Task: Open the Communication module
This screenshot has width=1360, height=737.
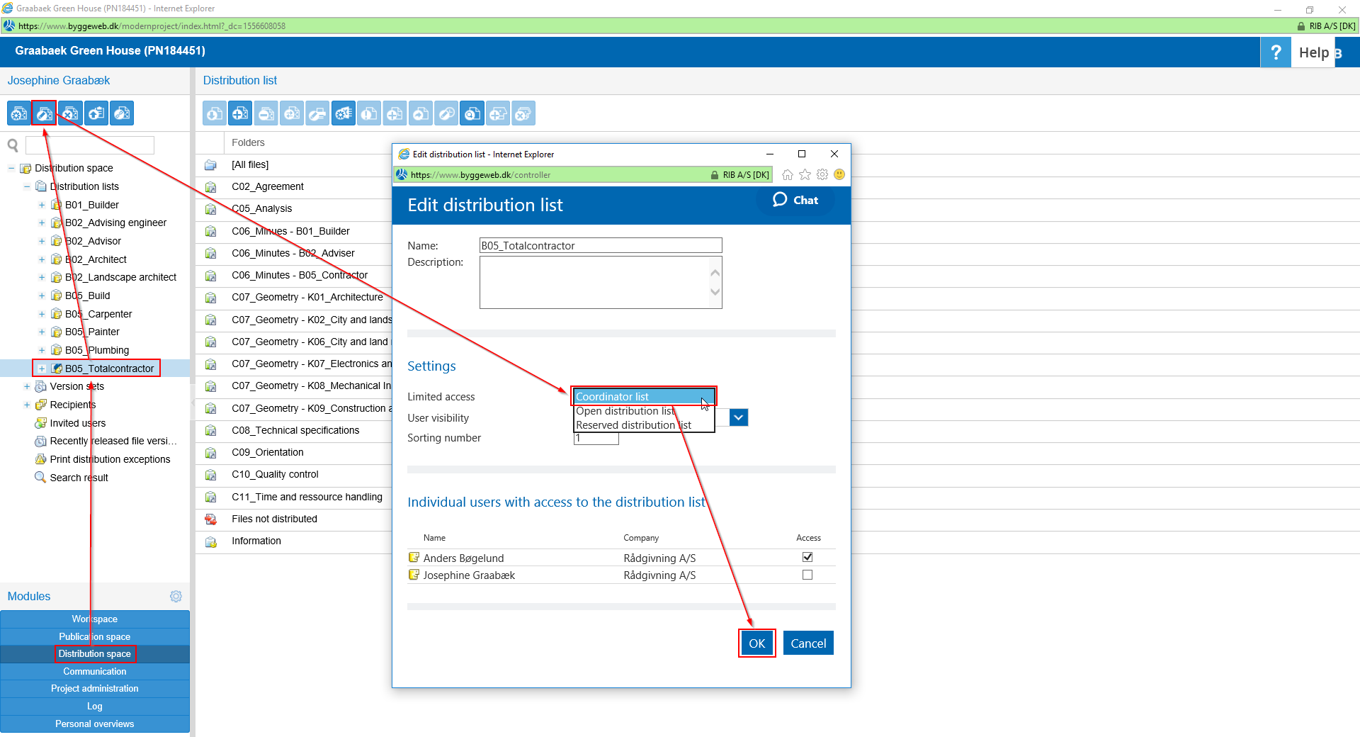Action: tap(94, 671)
